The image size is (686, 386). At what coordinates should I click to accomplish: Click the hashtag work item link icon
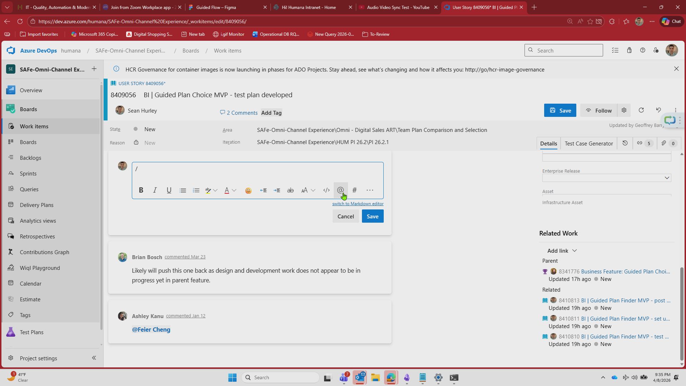tap(354, 190)
